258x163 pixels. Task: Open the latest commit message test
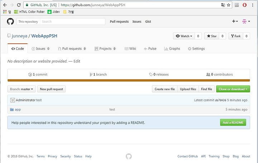click(39, 100)
